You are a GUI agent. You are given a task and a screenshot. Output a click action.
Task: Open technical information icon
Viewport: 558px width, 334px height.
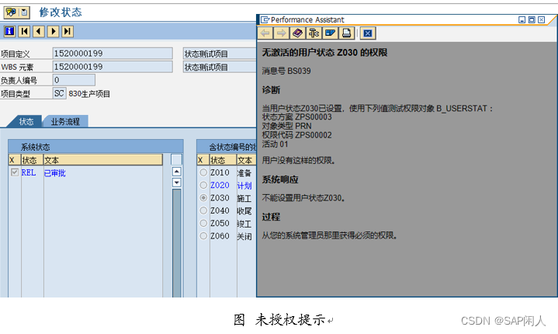coord(314,33)
